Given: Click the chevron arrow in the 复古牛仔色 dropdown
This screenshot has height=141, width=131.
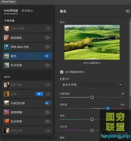Looking at the screenshot, I should click(120, 84).
